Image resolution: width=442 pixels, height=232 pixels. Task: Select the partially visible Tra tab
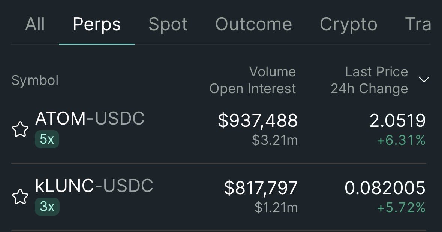[418, 24]
